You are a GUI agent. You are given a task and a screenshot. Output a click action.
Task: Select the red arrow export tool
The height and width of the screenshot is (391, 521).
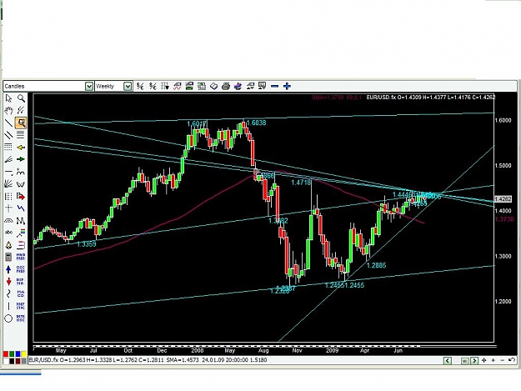click(x=21, y=196)
